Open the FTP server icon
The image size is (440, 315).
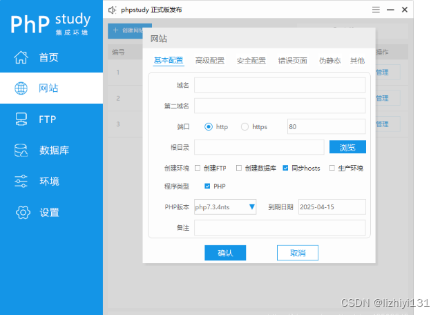coord(21,119)
